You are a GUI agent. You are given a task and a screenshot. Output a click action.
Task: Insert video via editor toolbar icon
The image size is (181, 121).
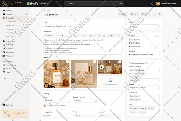click(x=108, y=36)
